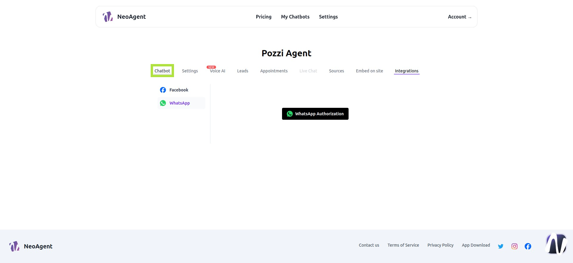This screenshot has width=573, height=263.
Task: Switch to the Chatbot tab
Action: 162,71
